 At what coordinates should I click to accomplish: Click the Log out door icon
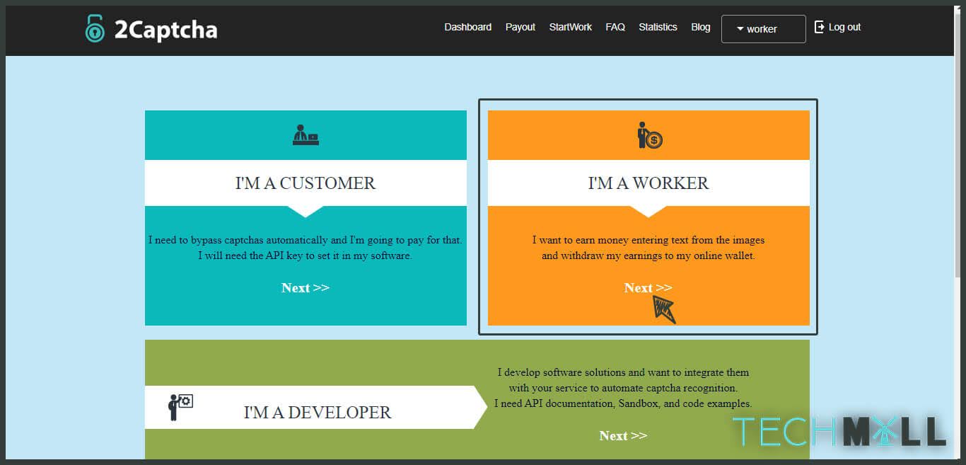[x=820, y=27]
